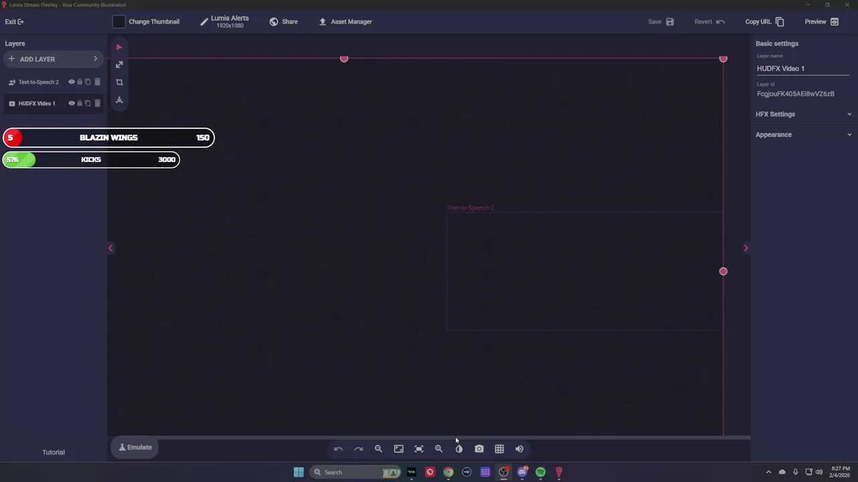Click the aspect ratio fit icon

[x=399, y=449]
